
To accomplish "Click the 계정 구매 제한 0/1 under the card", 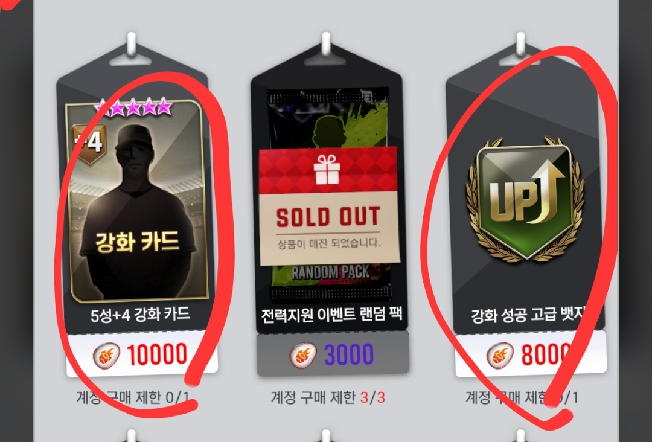I will [x=132, y=398].
